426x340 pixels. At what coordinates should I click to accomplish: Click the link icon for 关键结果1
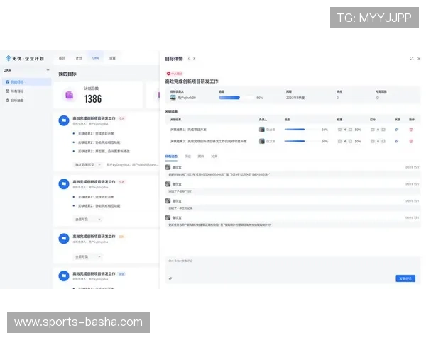397,130
